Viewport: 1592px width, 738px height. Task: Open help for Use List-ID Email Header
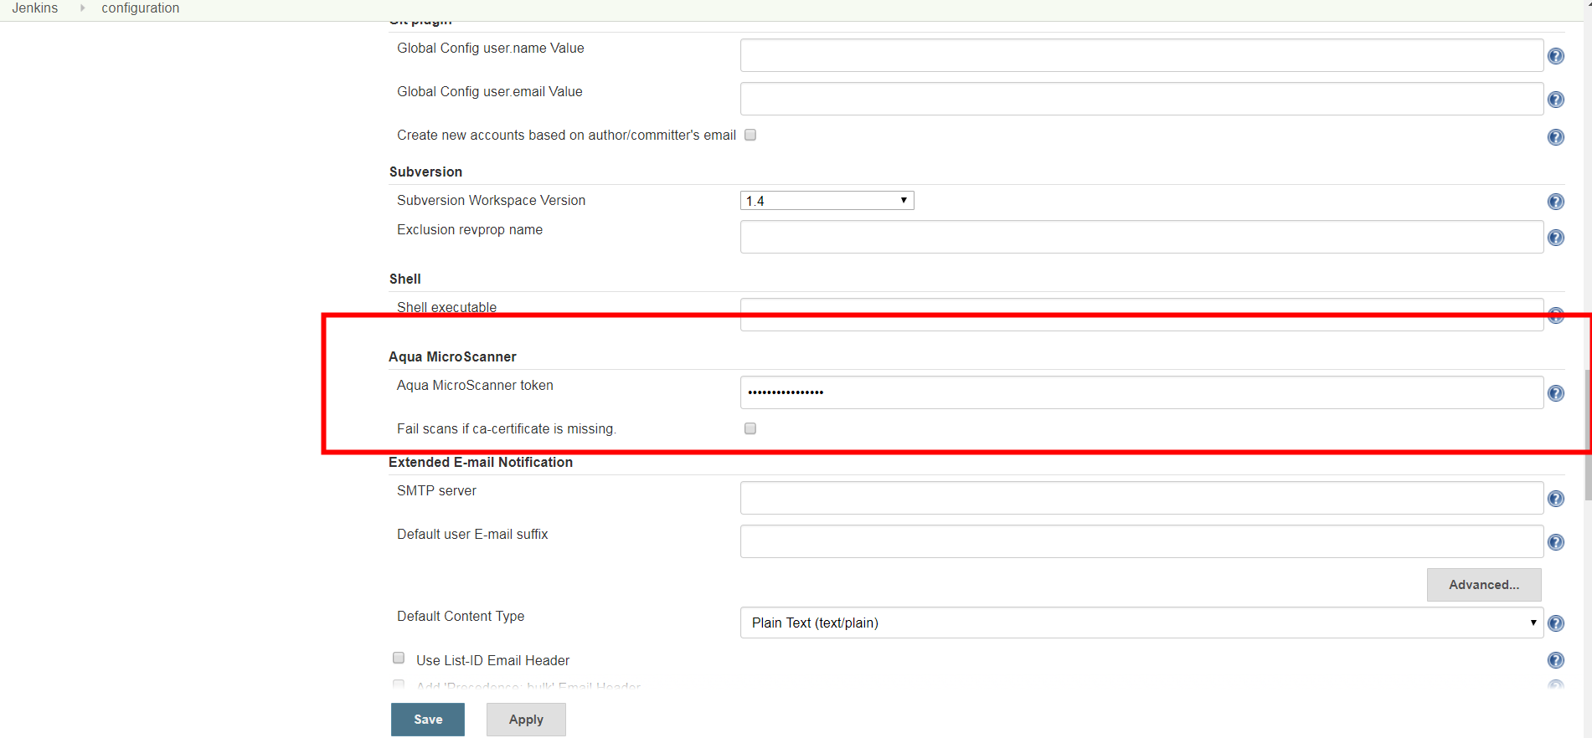(1556, 660)
